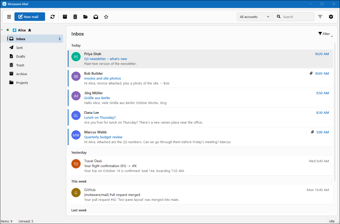This screenshot has height=224, width=340.
Task: Click the JM avatar for Jörg Müller
Action: (x=76, y=96)
